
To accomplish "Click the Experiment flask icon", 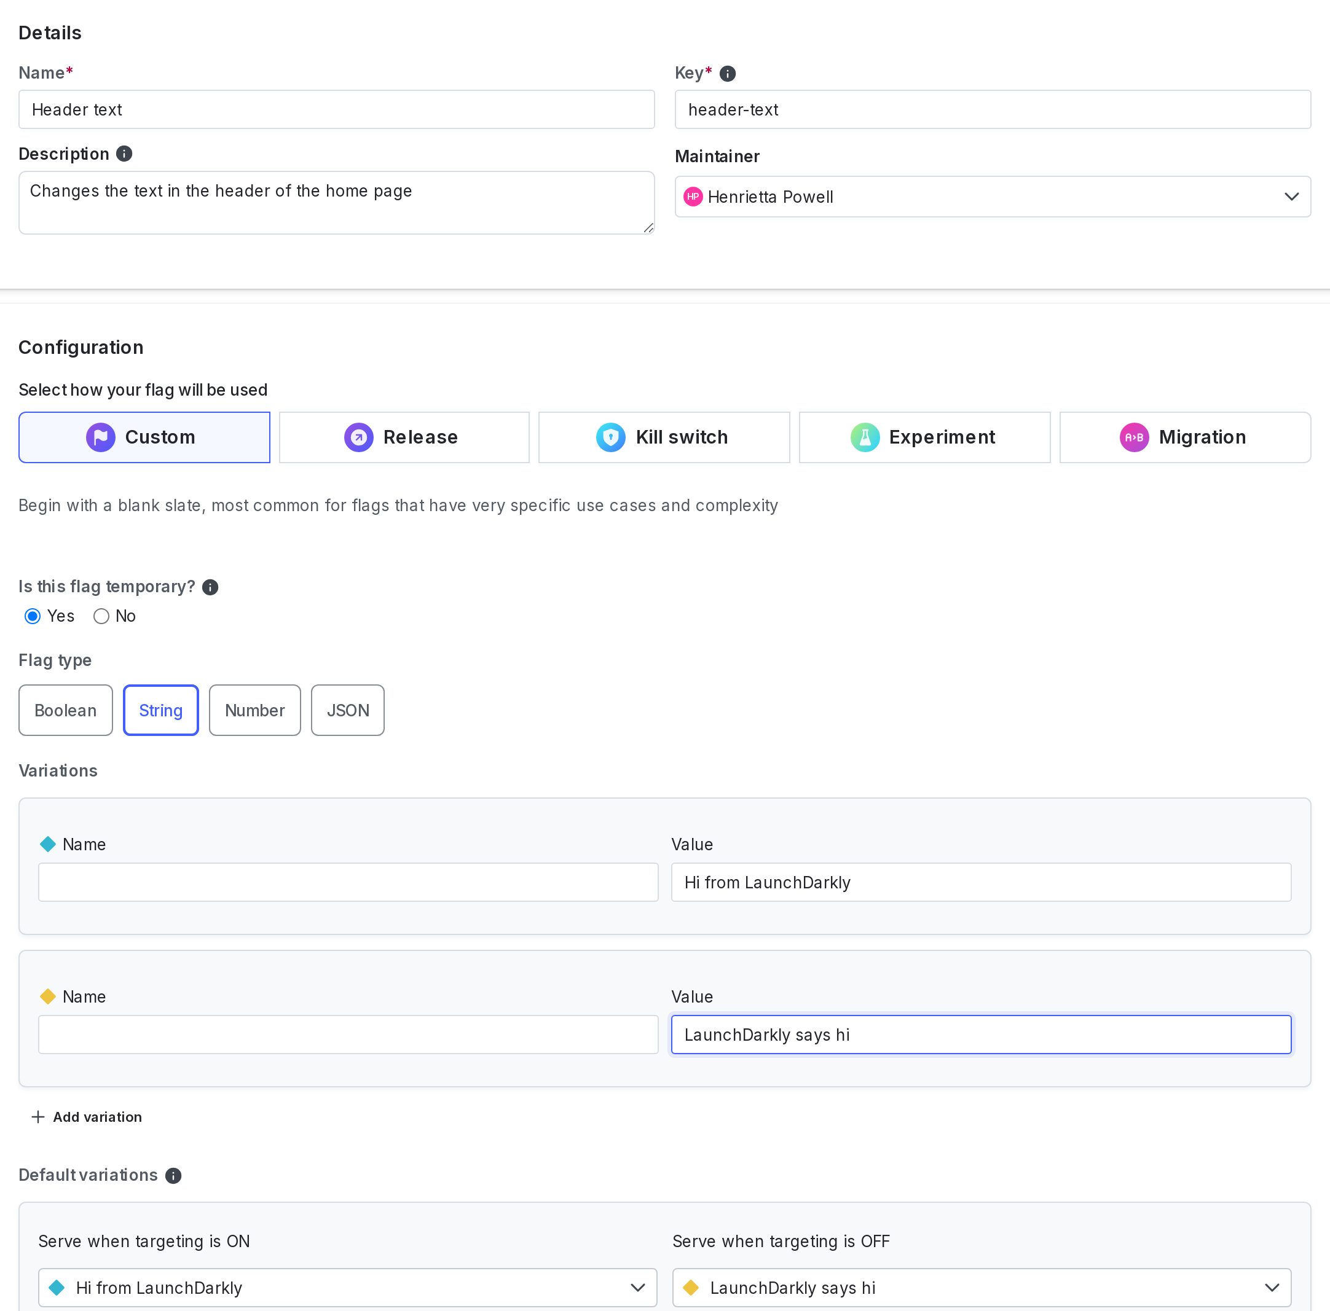I will 865,437.
